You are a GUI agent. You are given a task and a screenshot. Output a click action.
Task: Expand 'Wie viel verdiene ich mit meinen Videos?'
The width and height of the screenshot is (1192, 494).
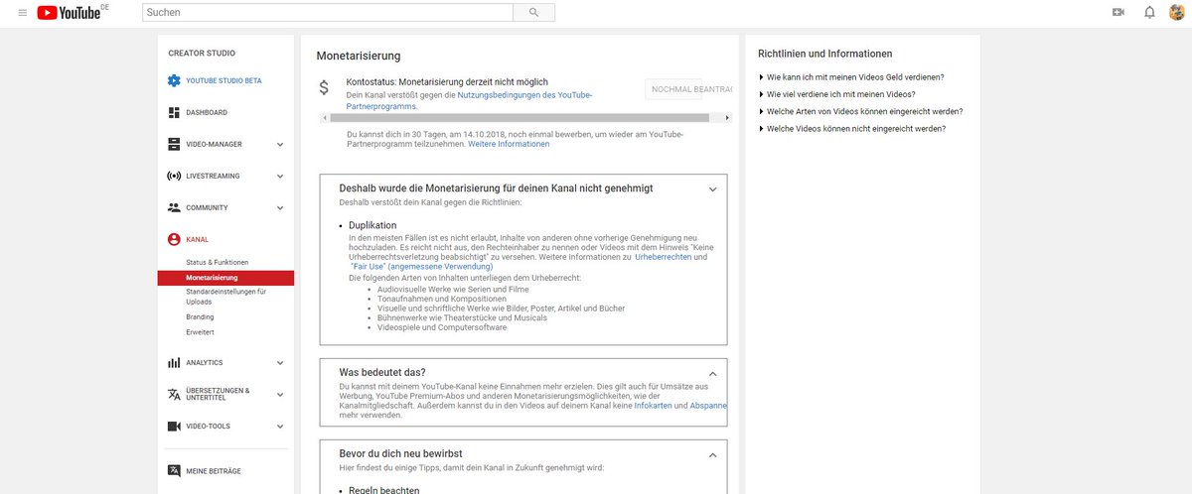843,94
